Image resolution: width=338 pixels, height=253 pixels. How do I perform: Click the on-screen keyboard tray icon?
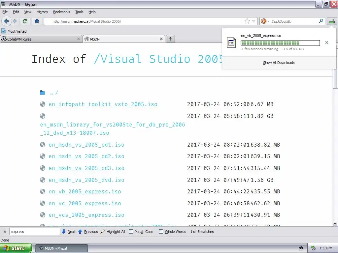(x=301, y=248)
